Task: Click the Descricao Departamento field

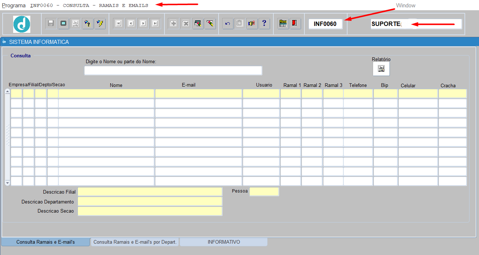Action: (x=150, y=202)
